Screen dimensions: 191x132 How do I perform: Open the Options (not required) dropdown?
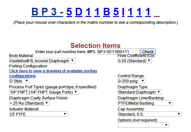[x=143, y=125]
